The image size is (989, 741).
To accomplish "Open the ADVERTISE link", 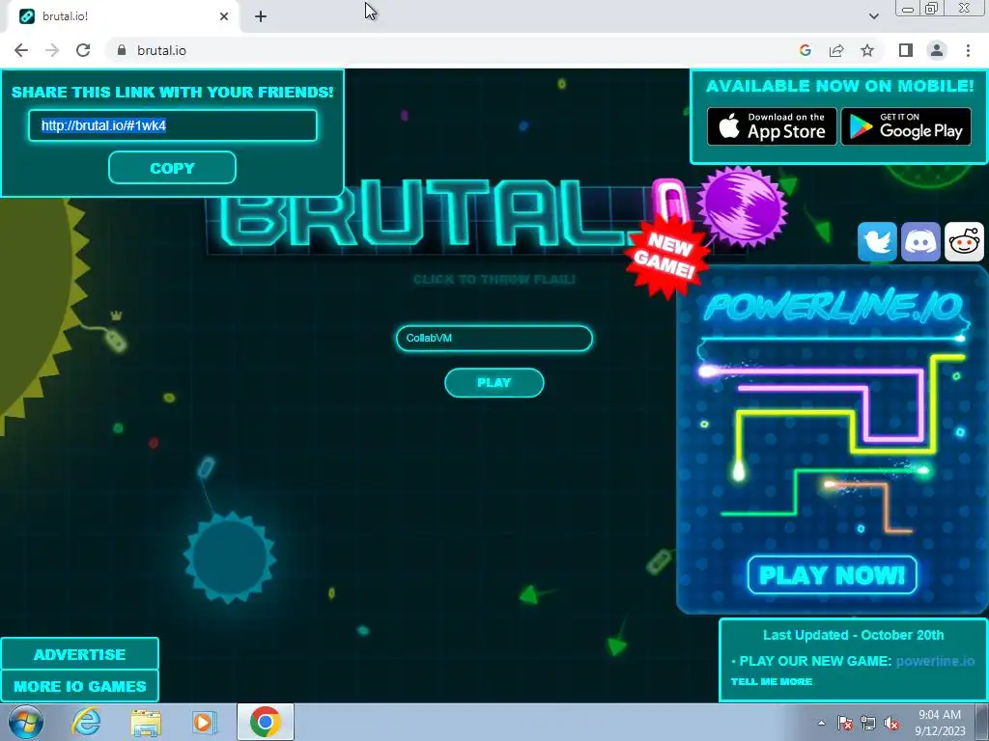I will [79, 654].
